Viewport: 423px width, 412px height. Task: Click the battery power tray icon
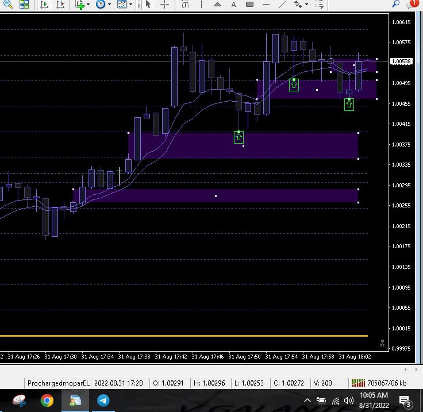[x=321, y=401]
